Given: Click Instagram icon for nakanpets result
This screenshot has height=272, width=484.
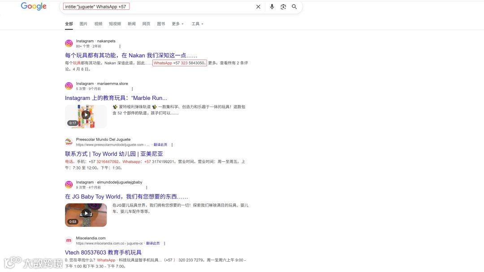Looking at the screenshot, I should tap(69, 43).
